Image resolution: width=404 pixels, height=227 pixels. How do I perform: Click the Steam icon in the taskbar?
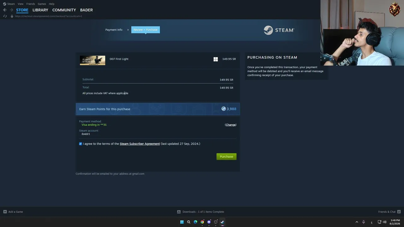point(223,222)
